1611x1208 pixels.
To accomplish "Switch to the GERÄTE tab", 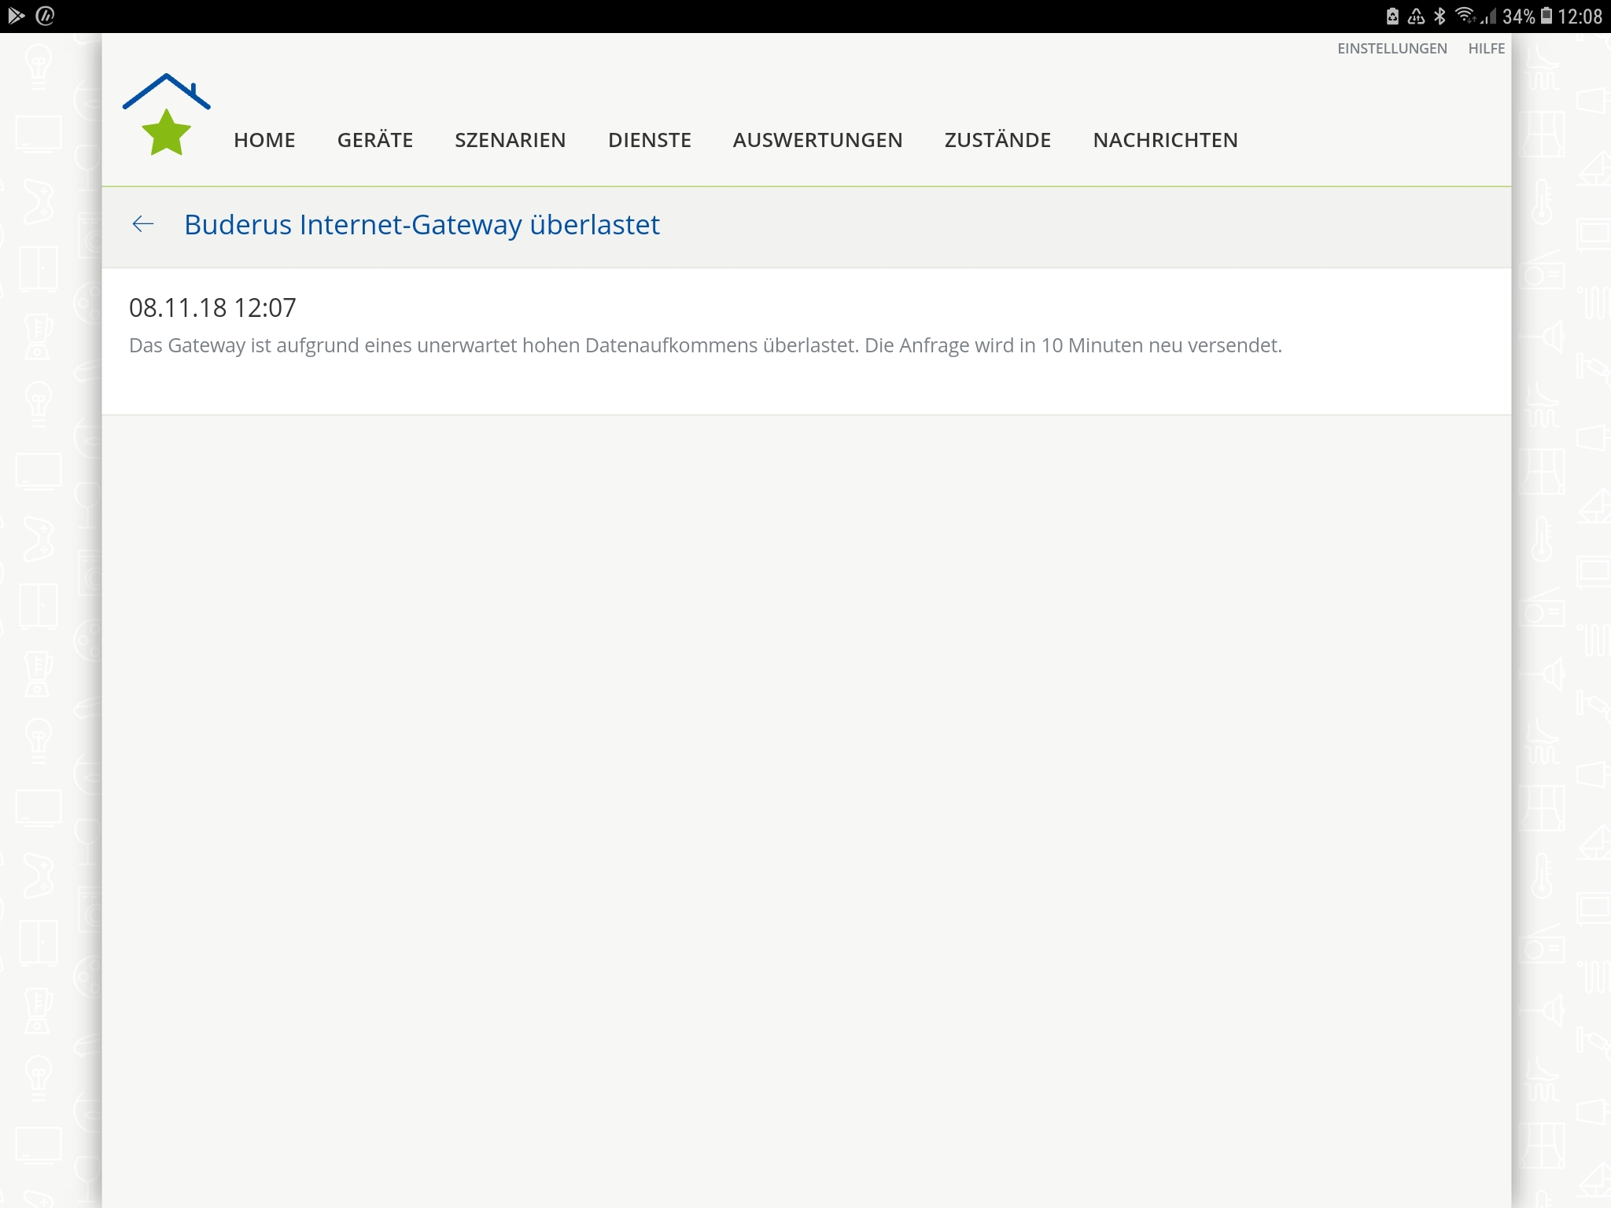I will pos(374,140).
